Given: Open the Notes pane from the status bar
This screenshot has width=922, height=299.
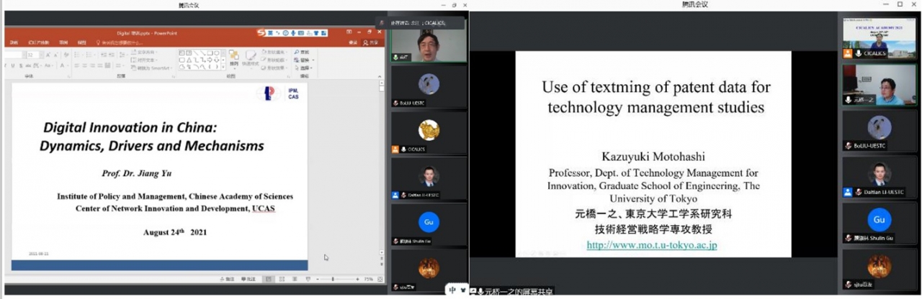Looking at the screenshot, I should click(228, 279).
